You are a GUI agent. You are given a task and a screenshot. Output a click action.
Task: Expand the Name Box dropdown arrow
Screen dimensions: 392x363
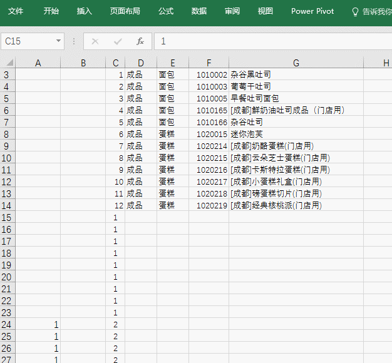pyautogui.click(x=59, y=41)
